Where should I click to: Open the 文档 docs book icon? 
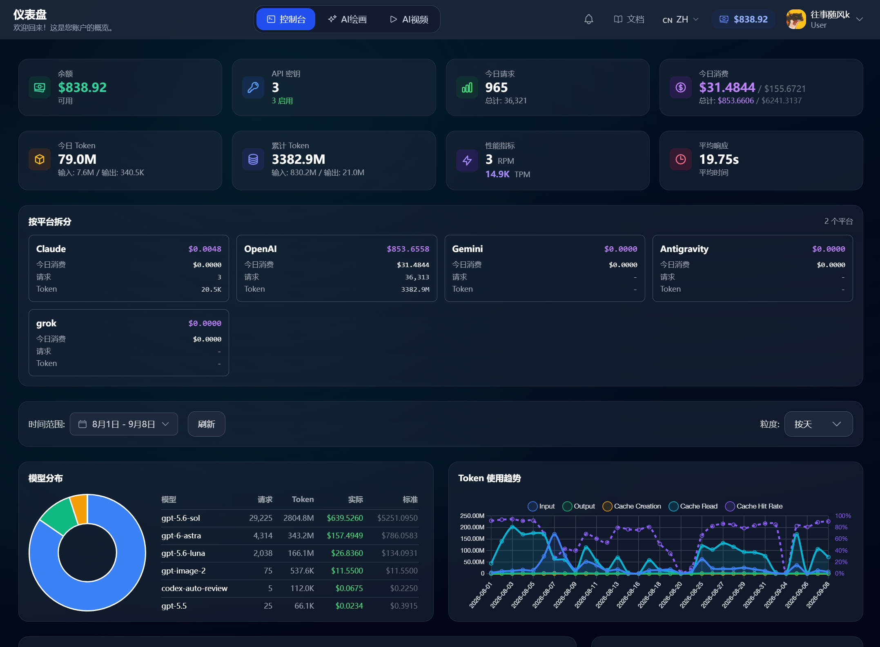(618, 19)
